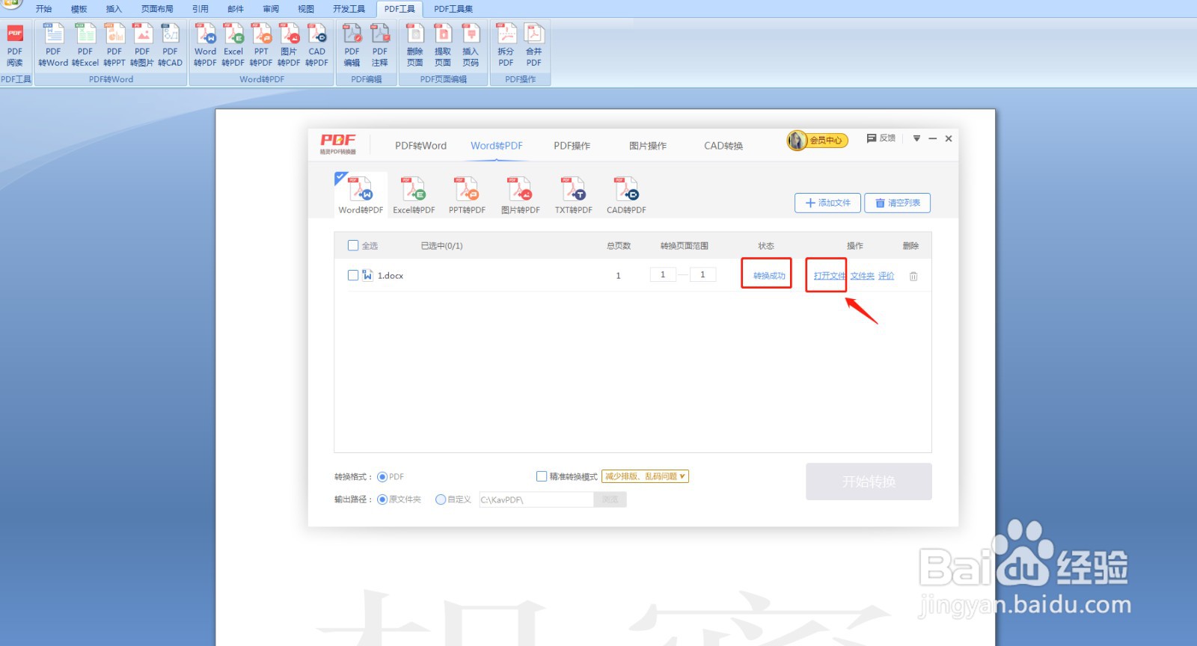1197x646 pixels.
Task: Click the C:\KavPDF\ output path field
Action: [x=536, y=499]
